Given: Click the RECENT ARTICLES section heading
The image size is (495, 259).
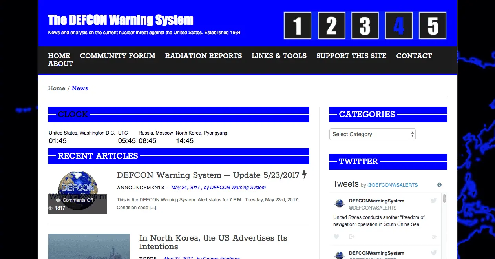Looking at the screenshot, I should tap(98, 156).
